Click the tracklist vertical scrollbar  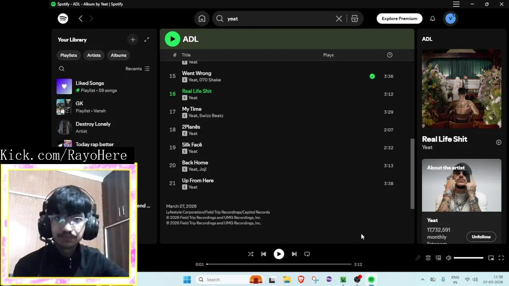(412, 174)
